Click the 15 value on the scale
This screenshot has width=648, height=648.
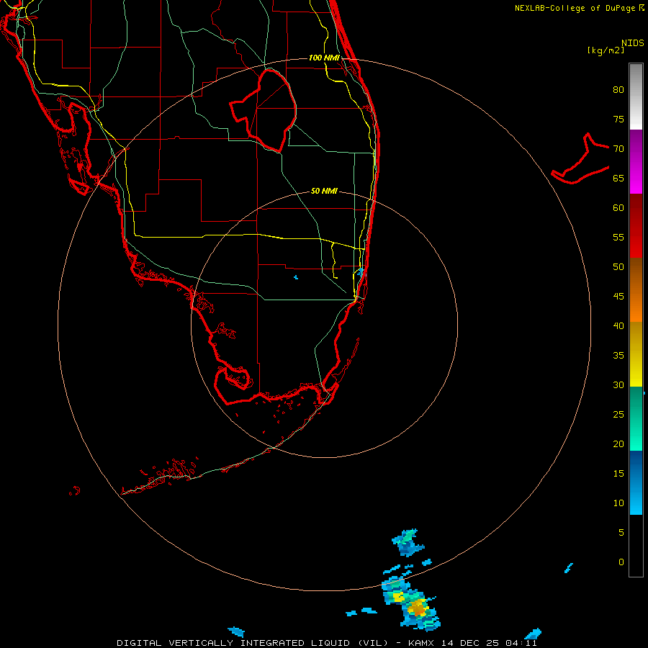coord(618,474)
